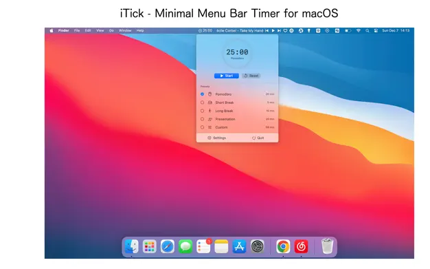Open the Wi-Fi menu bar icon
The width and height of the screenshot is (430, 269).
[358, 30]
